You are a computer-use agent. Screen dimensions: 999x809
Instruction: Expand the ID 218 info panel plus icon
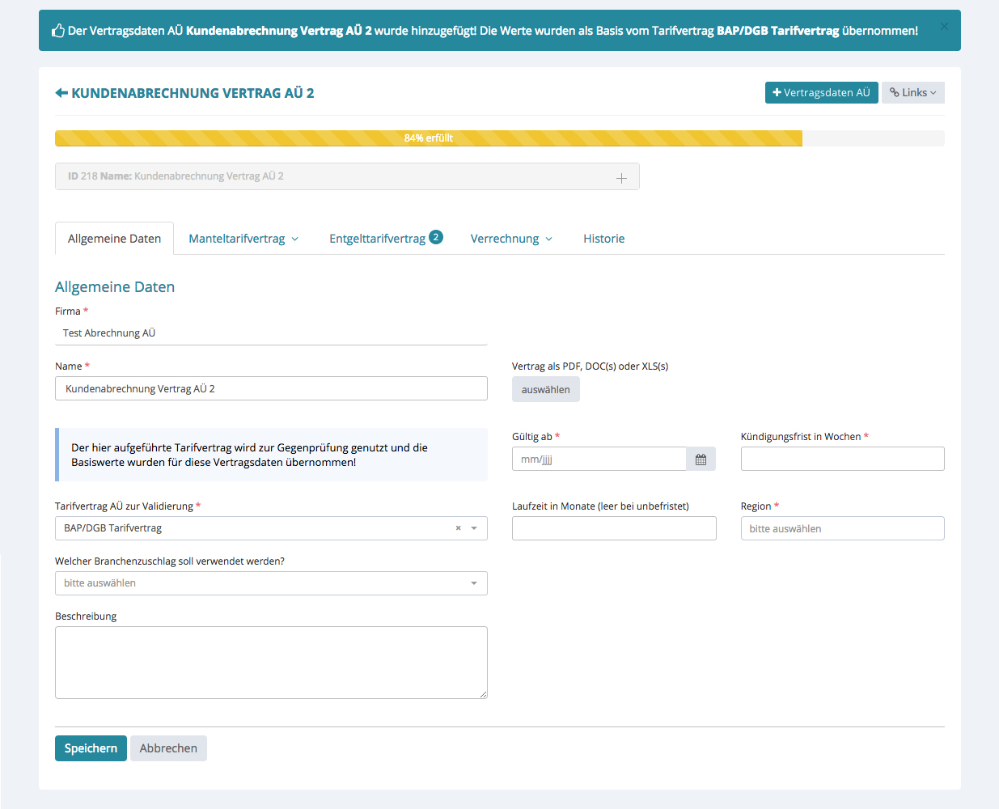pyautogui.click(x=621, y=178)
